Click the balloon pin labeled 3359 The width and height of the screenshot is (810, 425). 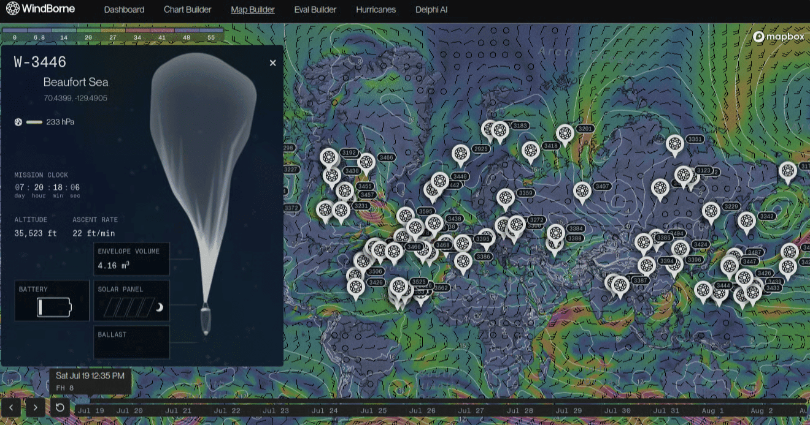(x=506, y=198)
